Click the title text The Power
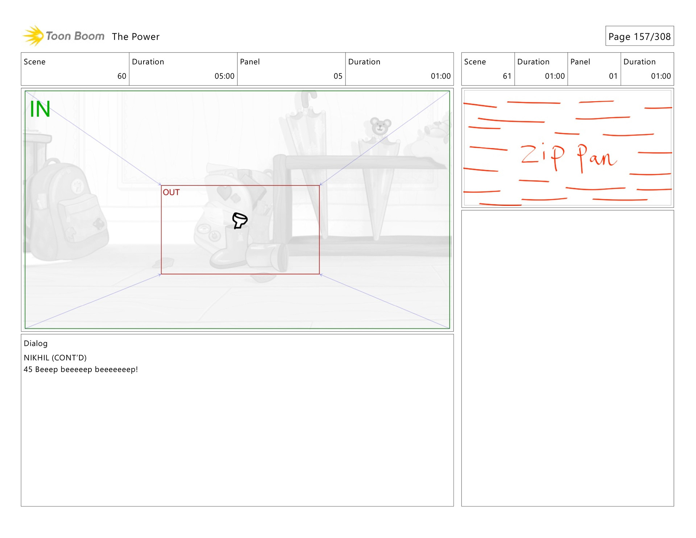The height and width of the screenshot is (538, 696). click(x=136, y=37)
